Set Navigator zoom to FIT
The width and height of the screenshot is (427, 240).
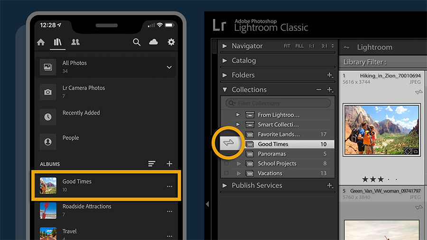coord(287,46)
